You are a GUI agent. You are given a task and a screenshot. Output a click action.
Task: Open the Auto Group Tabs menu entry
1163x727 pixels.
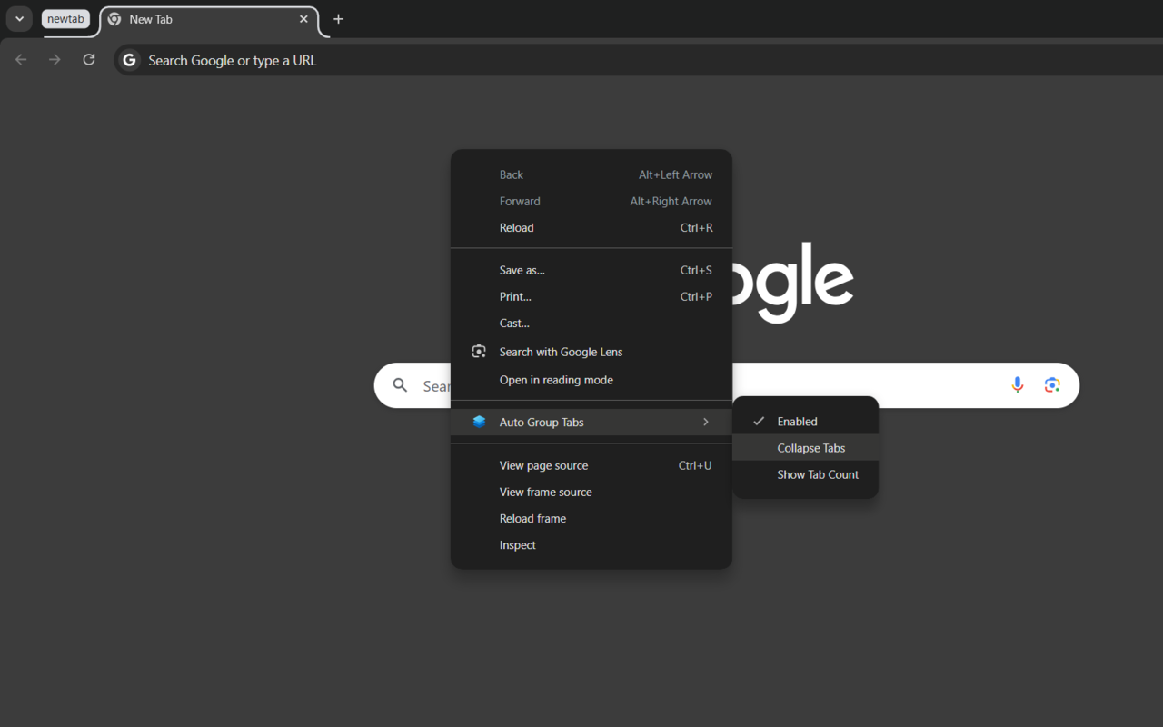click(x=591, y=422)
